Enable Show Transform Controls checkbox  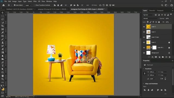34,5
